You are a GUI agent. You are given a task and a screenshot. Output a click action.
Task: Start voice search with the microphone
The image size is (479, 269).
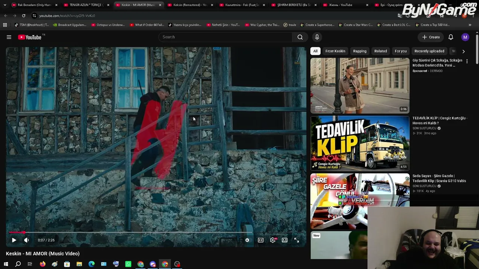click(317, 37)
